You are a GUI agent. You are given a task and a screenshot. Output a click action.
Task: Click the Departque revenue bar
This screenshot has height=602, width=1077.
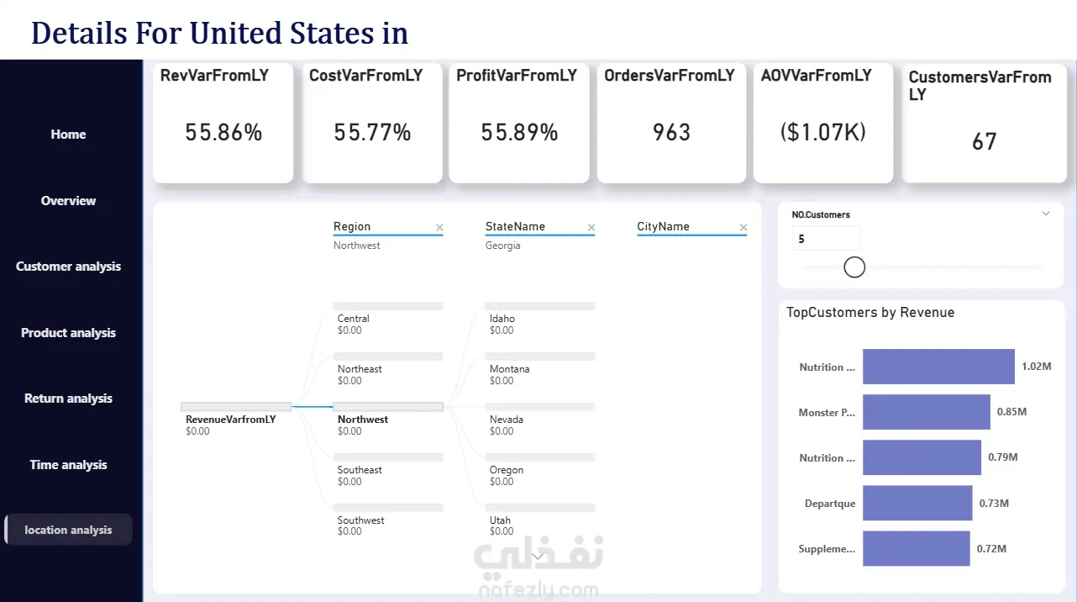pos(917,503)
